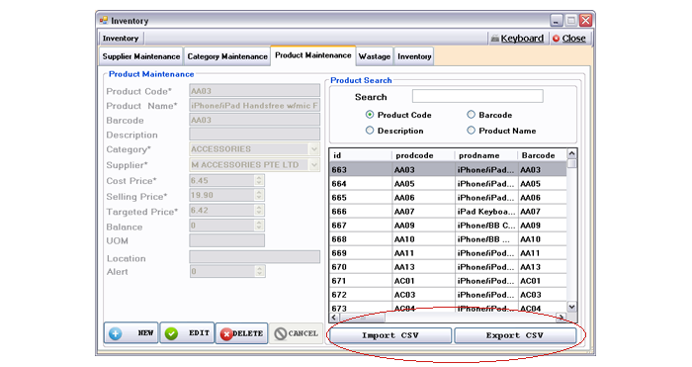This screenshot has width=692, height=367.
Task: Click the id column header
Action: 361,155
